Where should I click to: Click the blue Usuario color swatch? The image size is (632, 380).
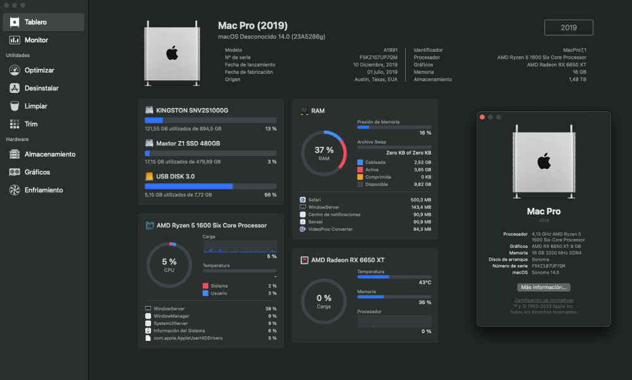(205, 293)
